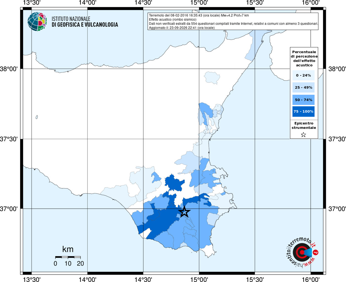The height and width of the screenshot is (282, 346).
Task: Click the INGV globe logo
Action: pyautogui.click(x=37, y=21)
